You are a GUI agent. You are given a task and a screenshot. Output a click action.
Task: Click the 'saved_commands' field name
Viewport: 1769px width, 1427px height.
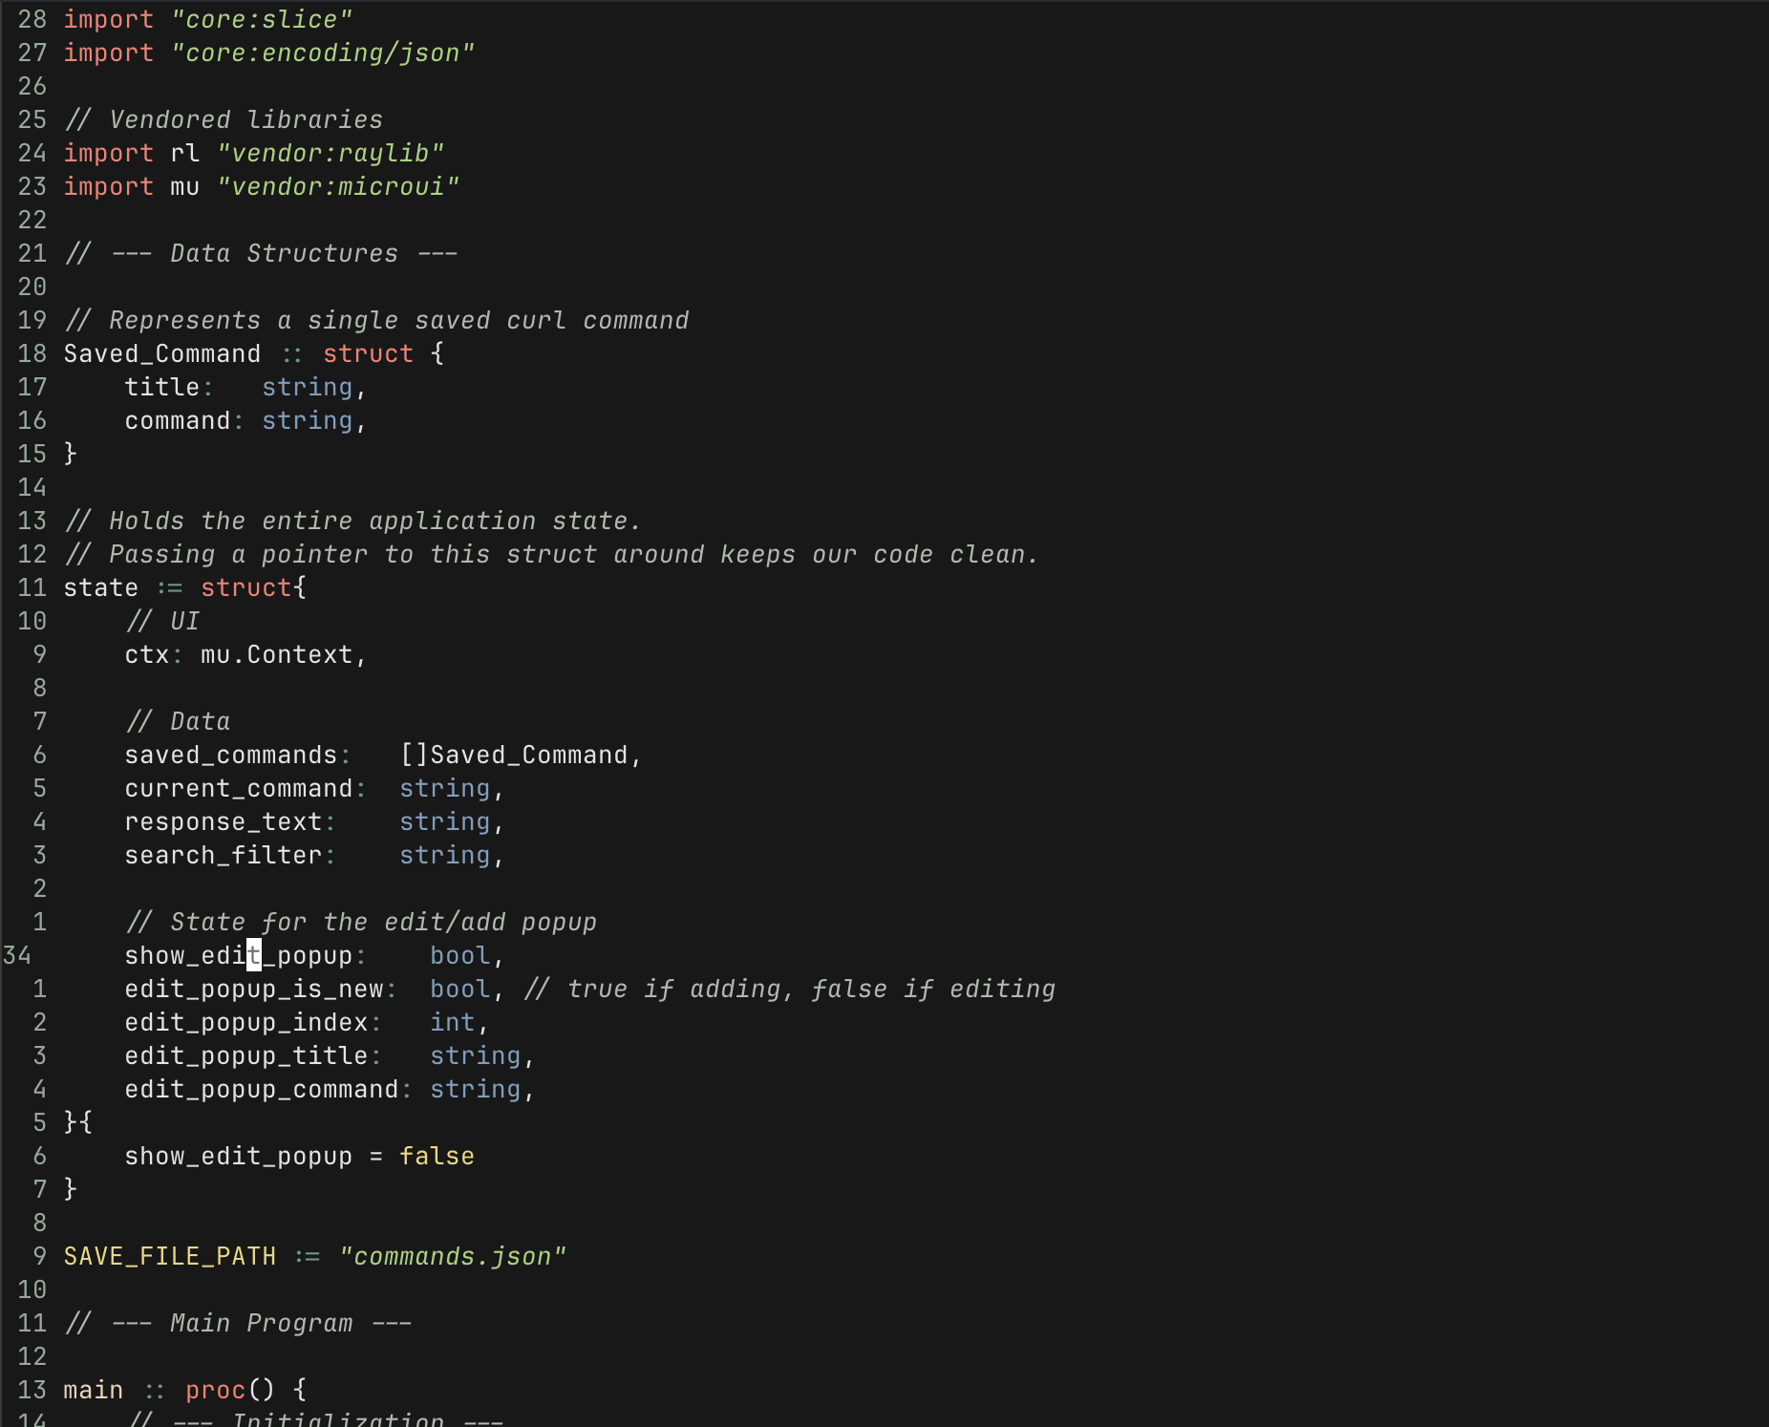point(231,755)
